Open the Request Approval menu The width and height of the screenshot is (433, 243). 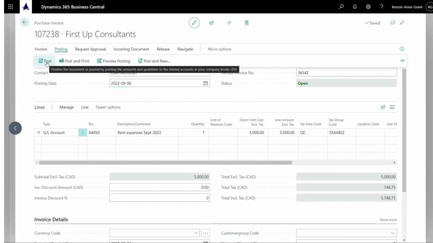click(x=90, y=49)
